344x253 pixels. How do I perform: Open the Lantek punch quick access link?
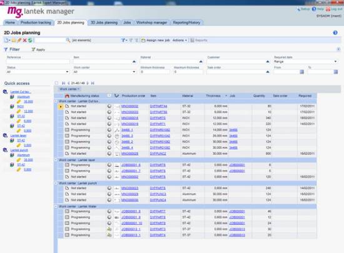point(19,150)
